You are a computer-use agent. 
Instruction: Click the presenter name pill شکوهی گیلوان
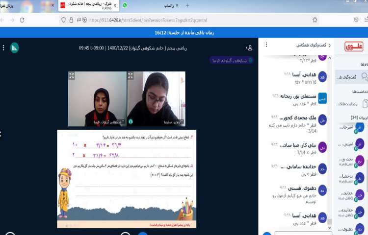pos(232,60)
